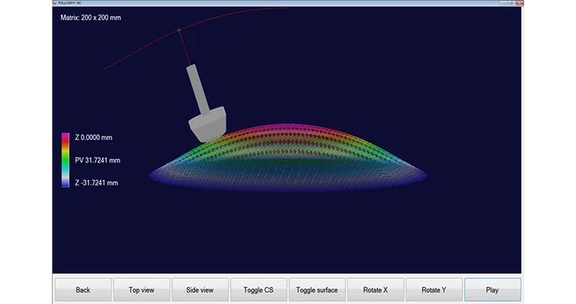Switch to Side view

[x=200, y=290]
